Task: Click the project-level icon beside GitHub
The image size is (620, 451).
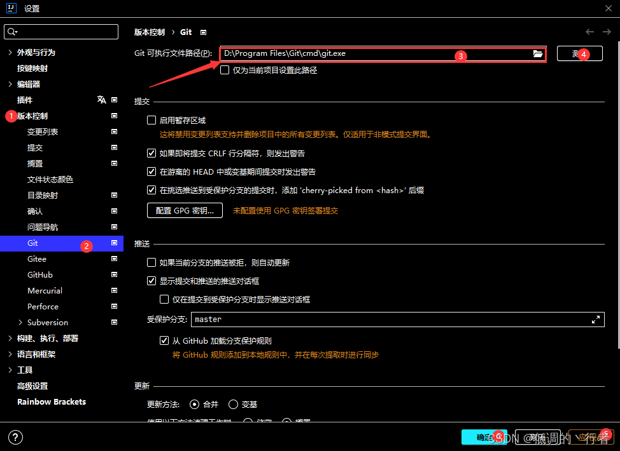Action: 115,274
